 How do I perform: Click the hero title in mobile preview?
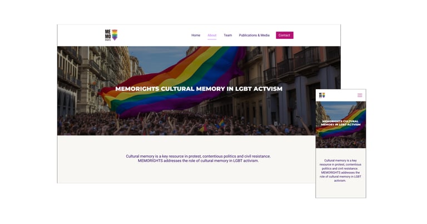[341, 123]
